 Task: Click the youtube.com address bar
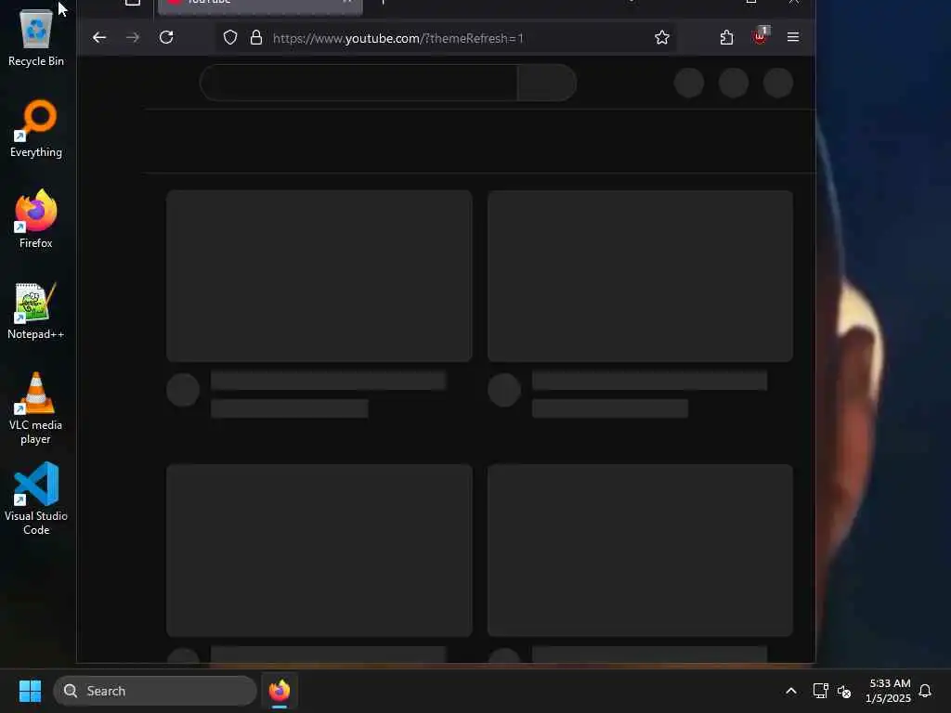(x=446, y=38)
